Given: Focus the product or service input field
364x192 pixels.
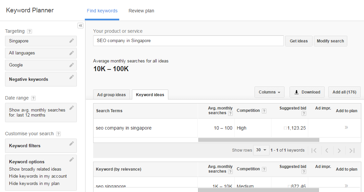Looking at the screenshot, I should click(x=188, y=41).
